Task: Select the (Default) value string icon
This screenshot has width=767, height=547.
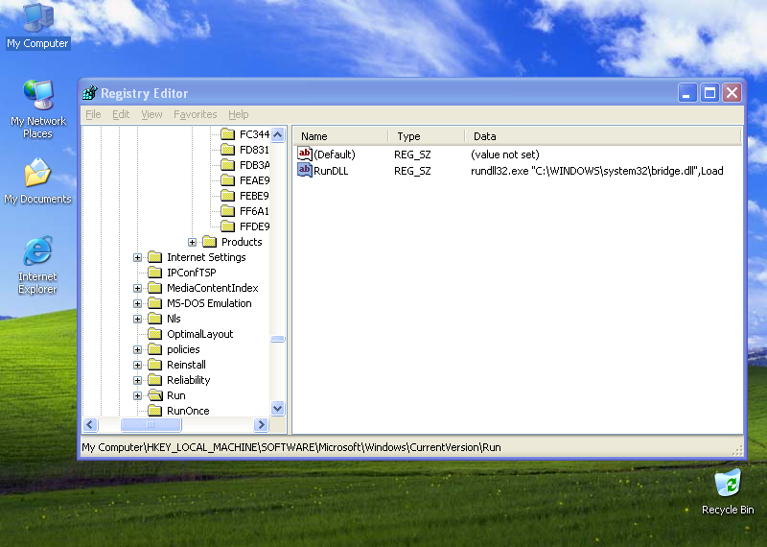Action: point(304,155)
